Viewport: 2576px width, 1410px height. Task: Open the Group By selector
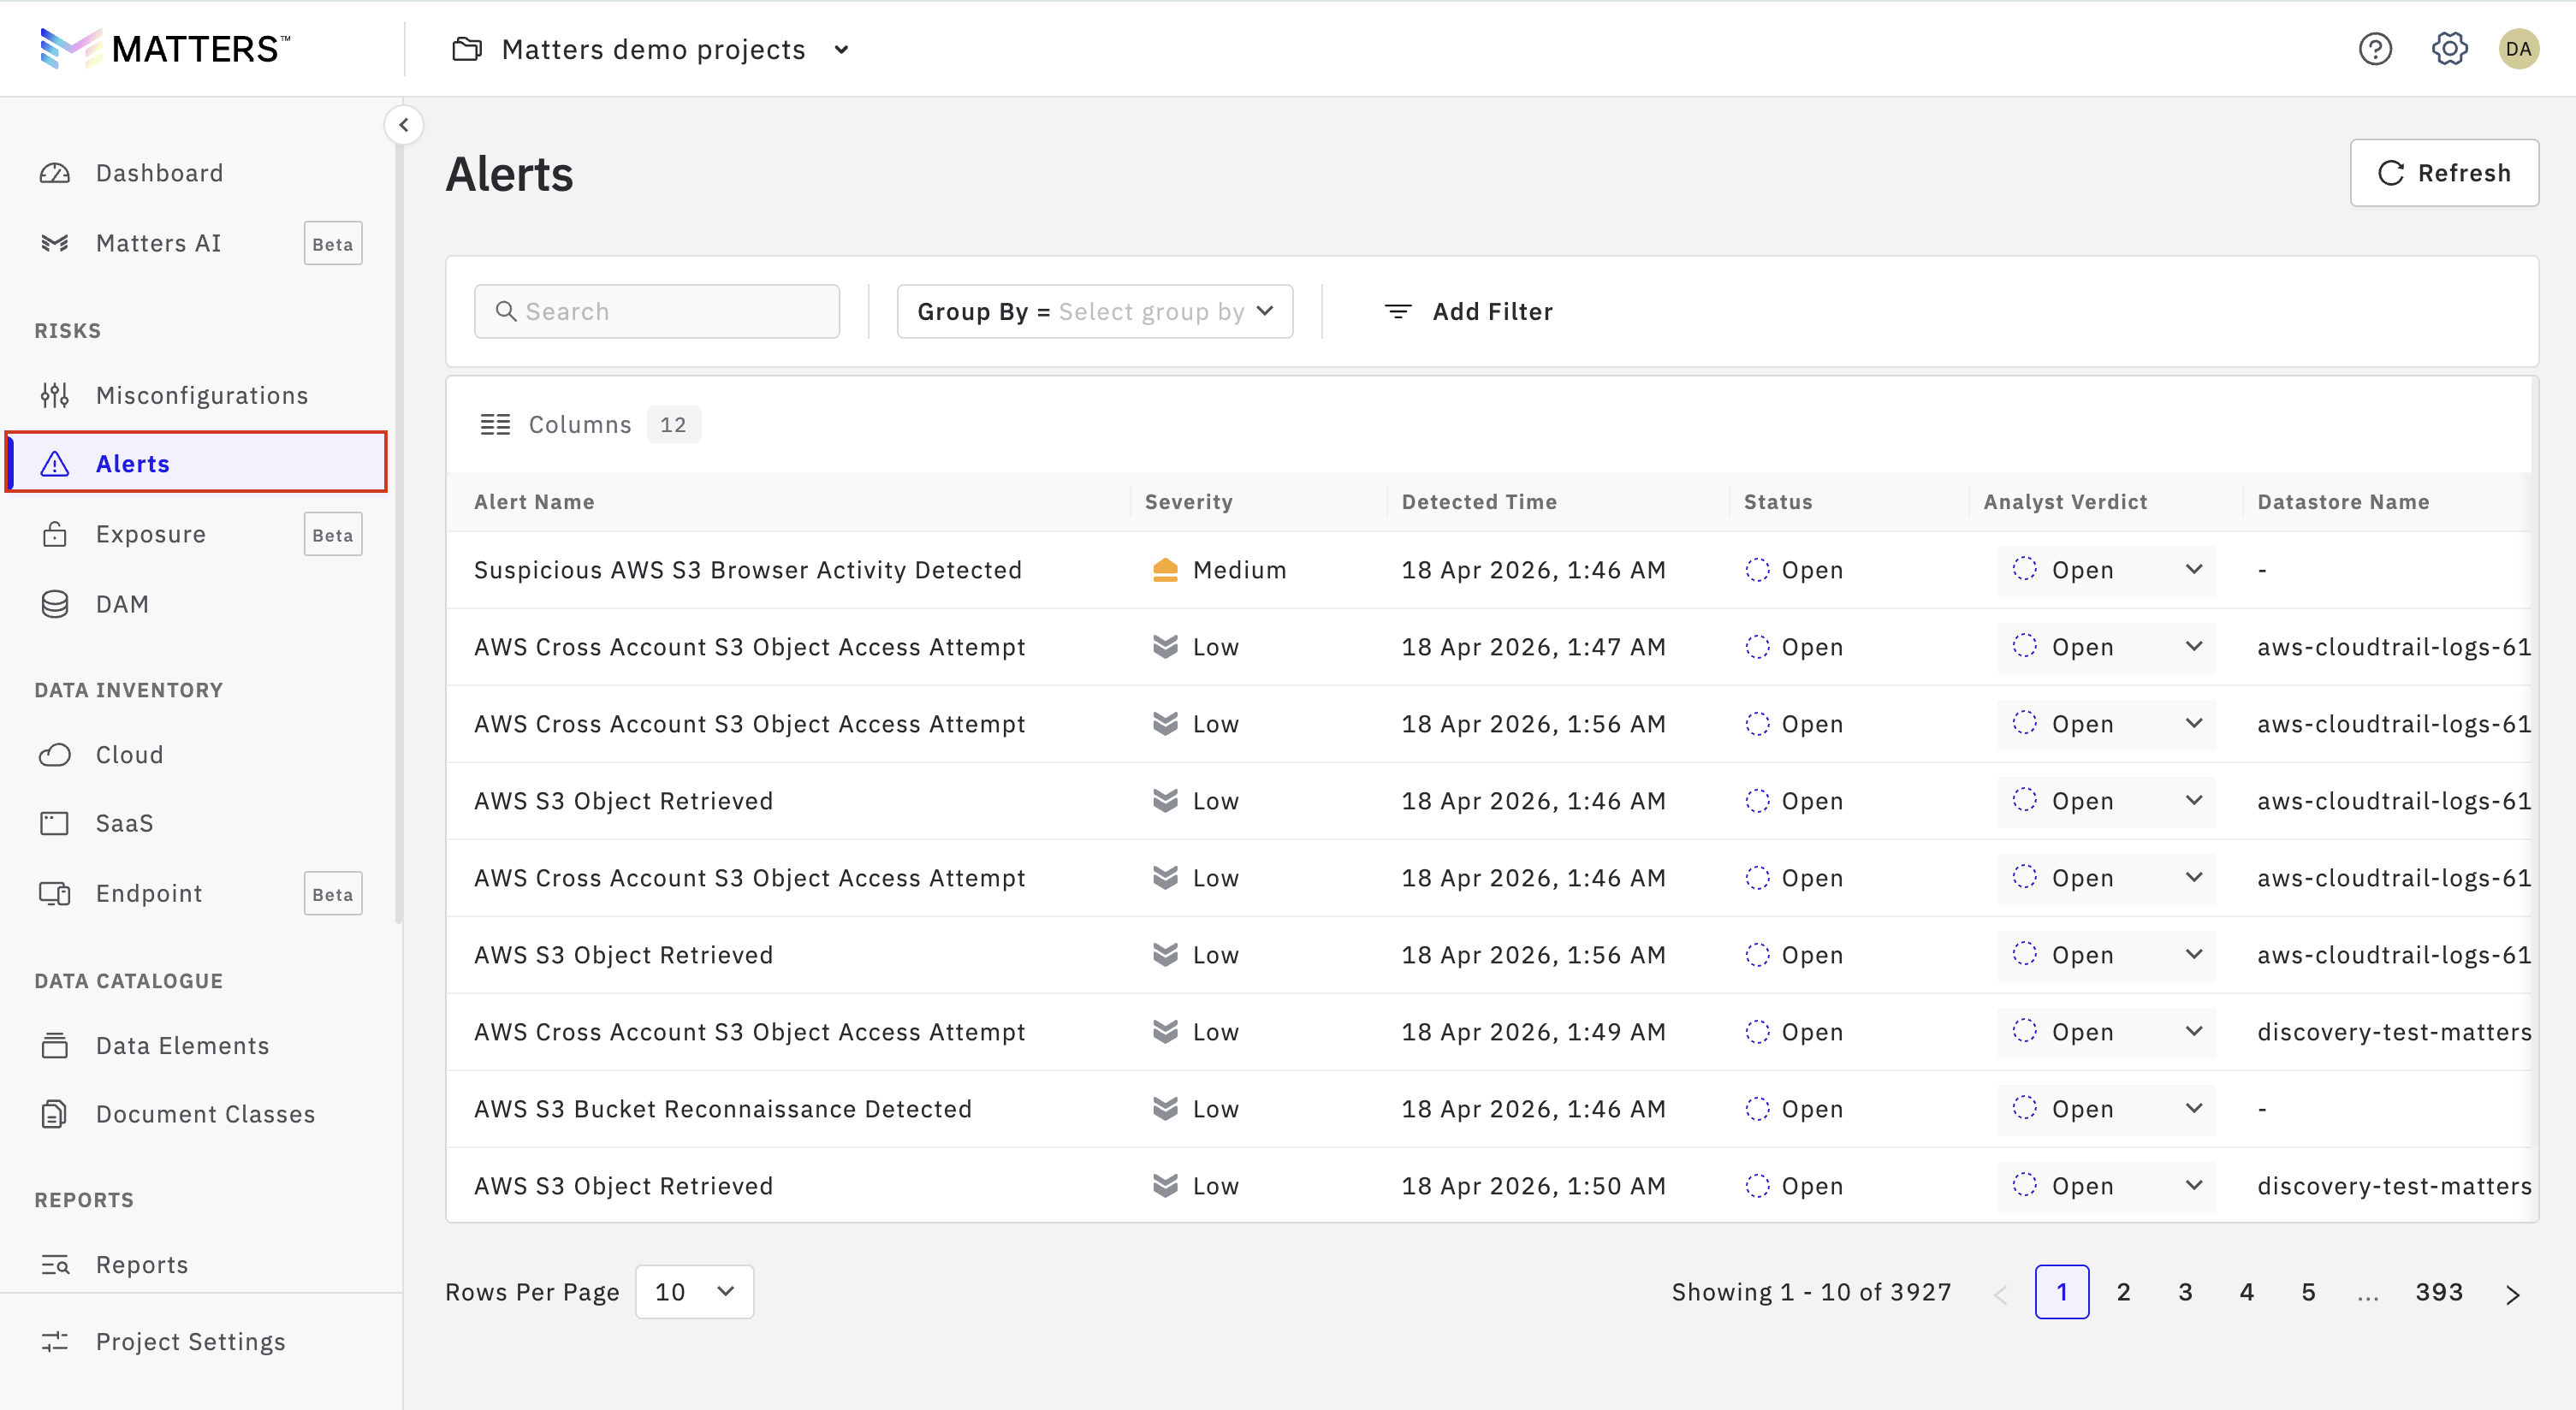tap(1094, 311)
